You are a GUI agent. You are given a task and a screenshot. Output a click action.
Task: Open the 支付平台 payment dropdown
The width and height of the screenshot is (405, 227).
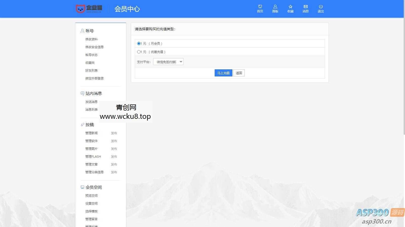click(x=168, y=62)
